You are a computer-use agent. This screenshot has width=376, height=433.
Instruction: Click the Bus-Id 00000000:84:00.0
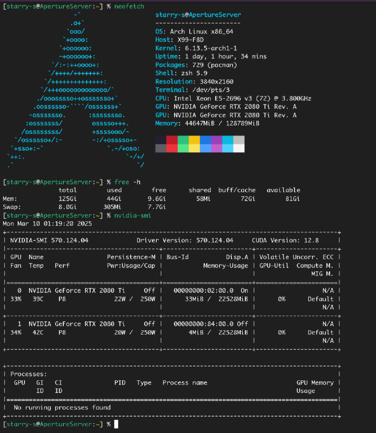coord(204,324)
